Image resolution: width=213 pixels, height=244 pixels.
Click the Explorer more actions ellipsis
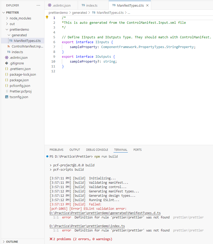(38, 5)
